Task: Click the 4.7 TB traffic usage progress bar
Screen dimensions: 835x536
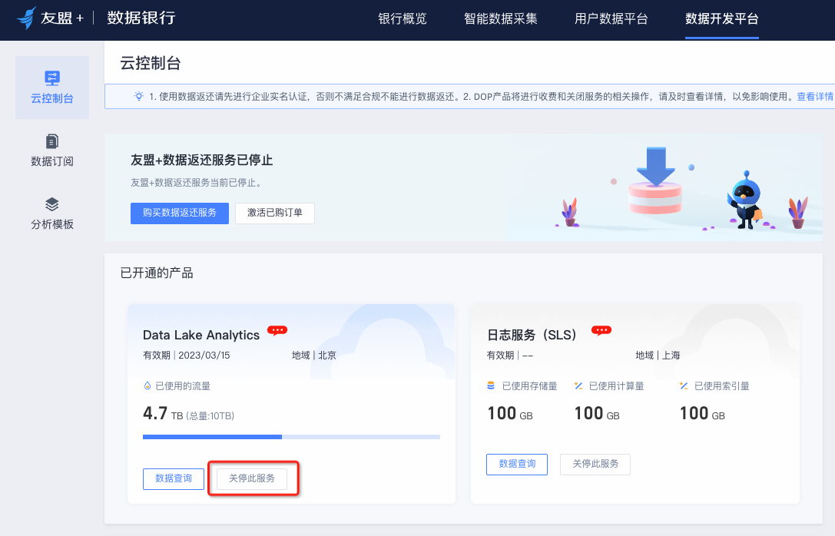Action: tap(291, 437)
